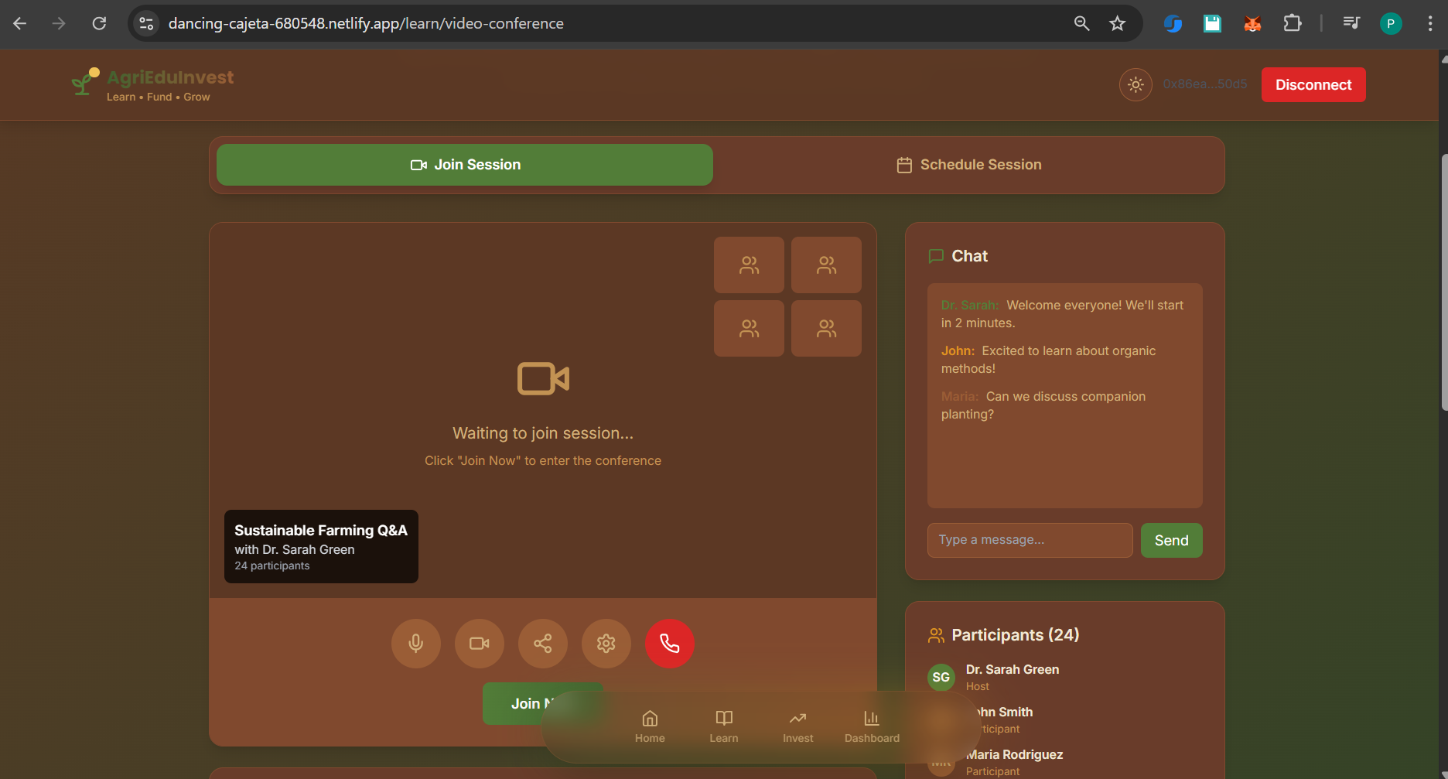1448x779 pixels.
Task: Switch to Join Session tab
Action: coord(465,165)
